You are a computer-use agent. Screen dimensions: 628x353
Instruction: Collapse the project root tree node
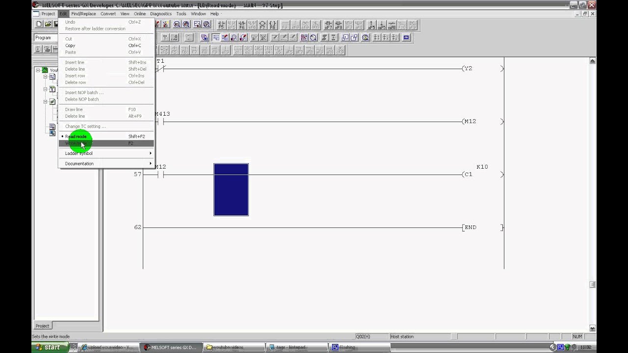pos(38,70)
